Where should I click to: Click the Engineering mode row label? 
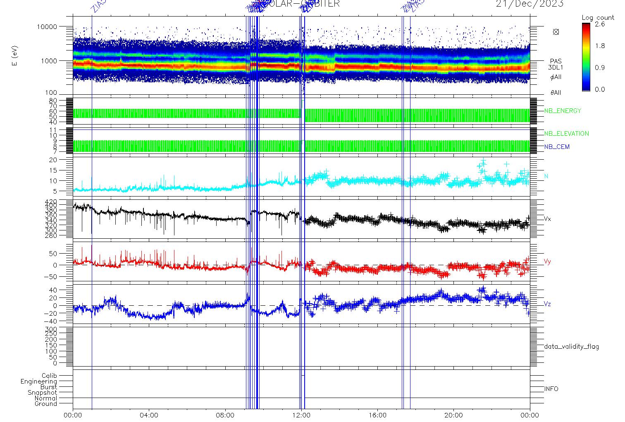39,381
